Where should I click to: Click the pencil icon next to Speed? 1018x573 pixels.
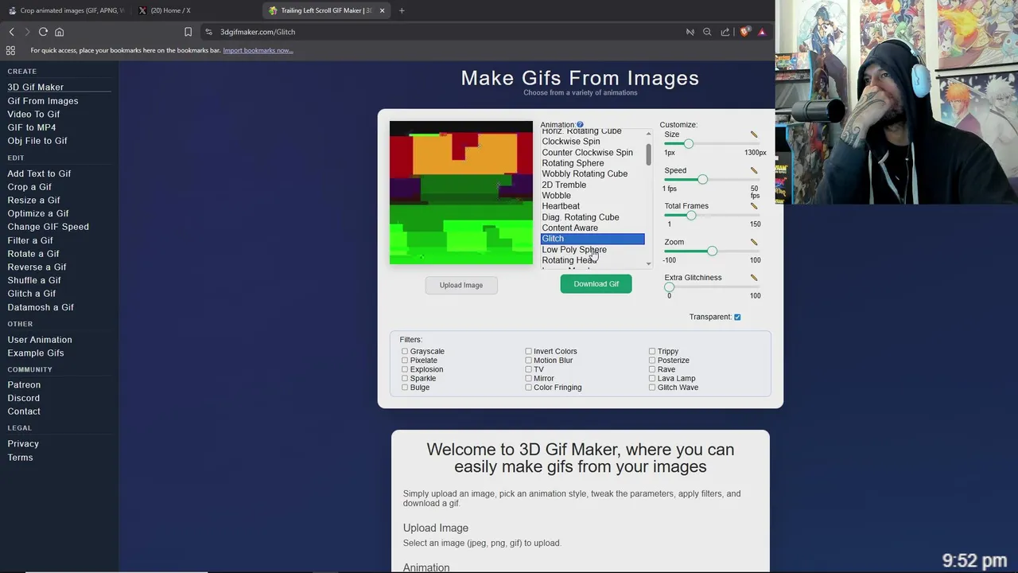click(x=754, y=170)
